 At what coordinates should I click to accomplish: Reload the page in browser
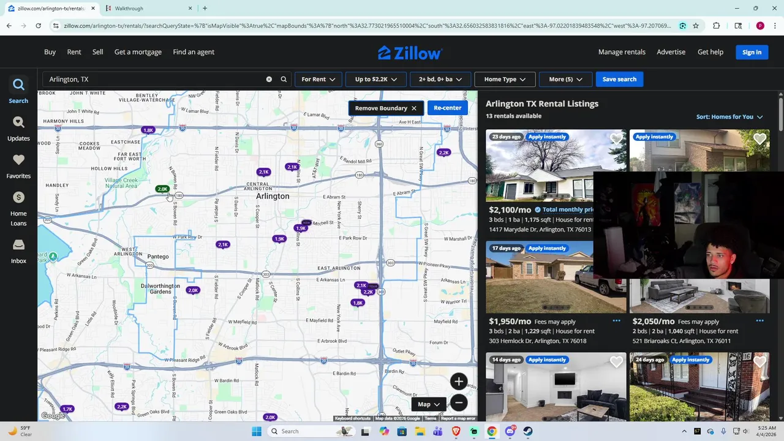click(x=38, y=26)
